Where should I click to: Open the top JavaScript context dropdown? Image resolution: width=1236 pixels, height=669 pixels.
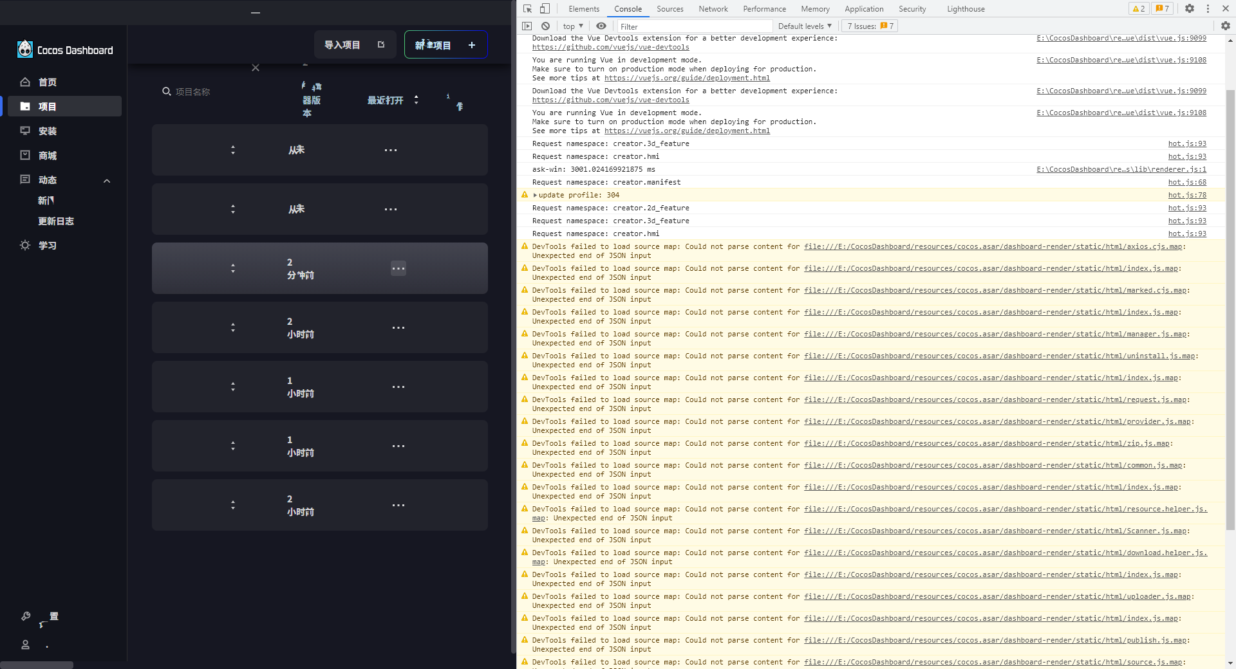[x=573, y=26]
